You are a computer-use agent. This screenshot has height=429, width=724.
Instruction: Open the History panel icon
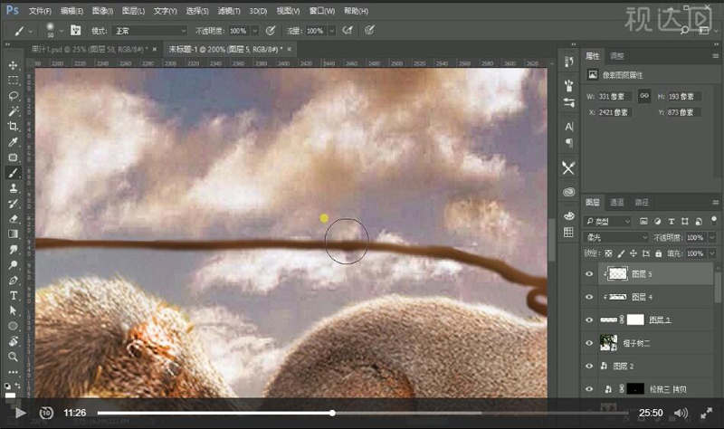point(569,62)
